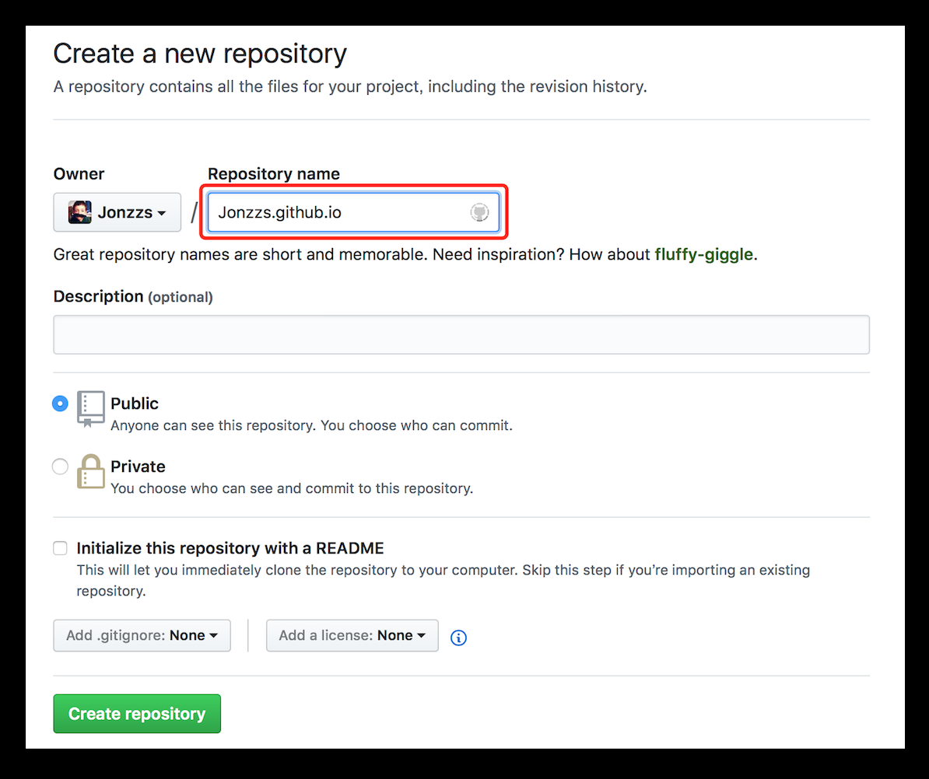Screen dimensions: 929x779
Task: Click the green 'Create repository' button
Action: pos(137,713)
